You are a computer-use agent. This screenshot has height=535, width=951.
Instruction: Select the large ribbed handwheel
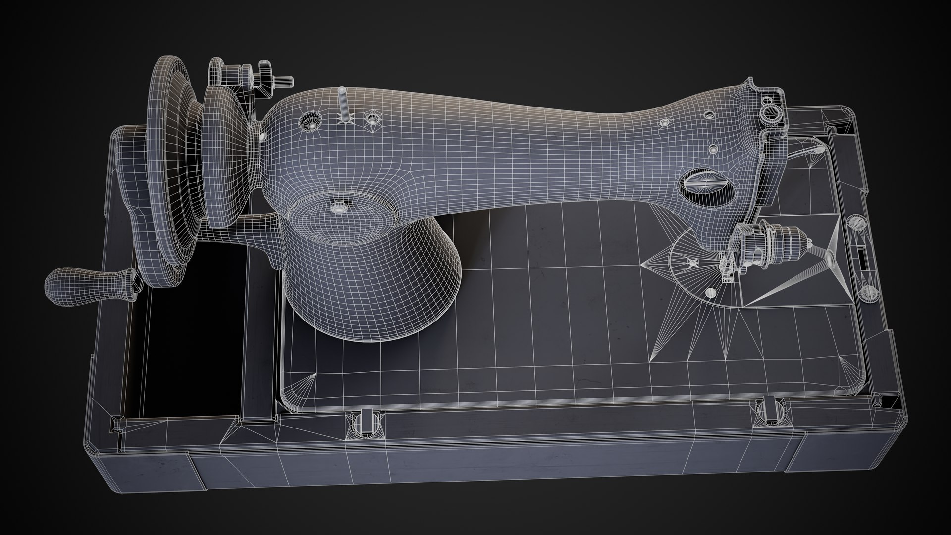pyautogui.click(x=171, y=163)
